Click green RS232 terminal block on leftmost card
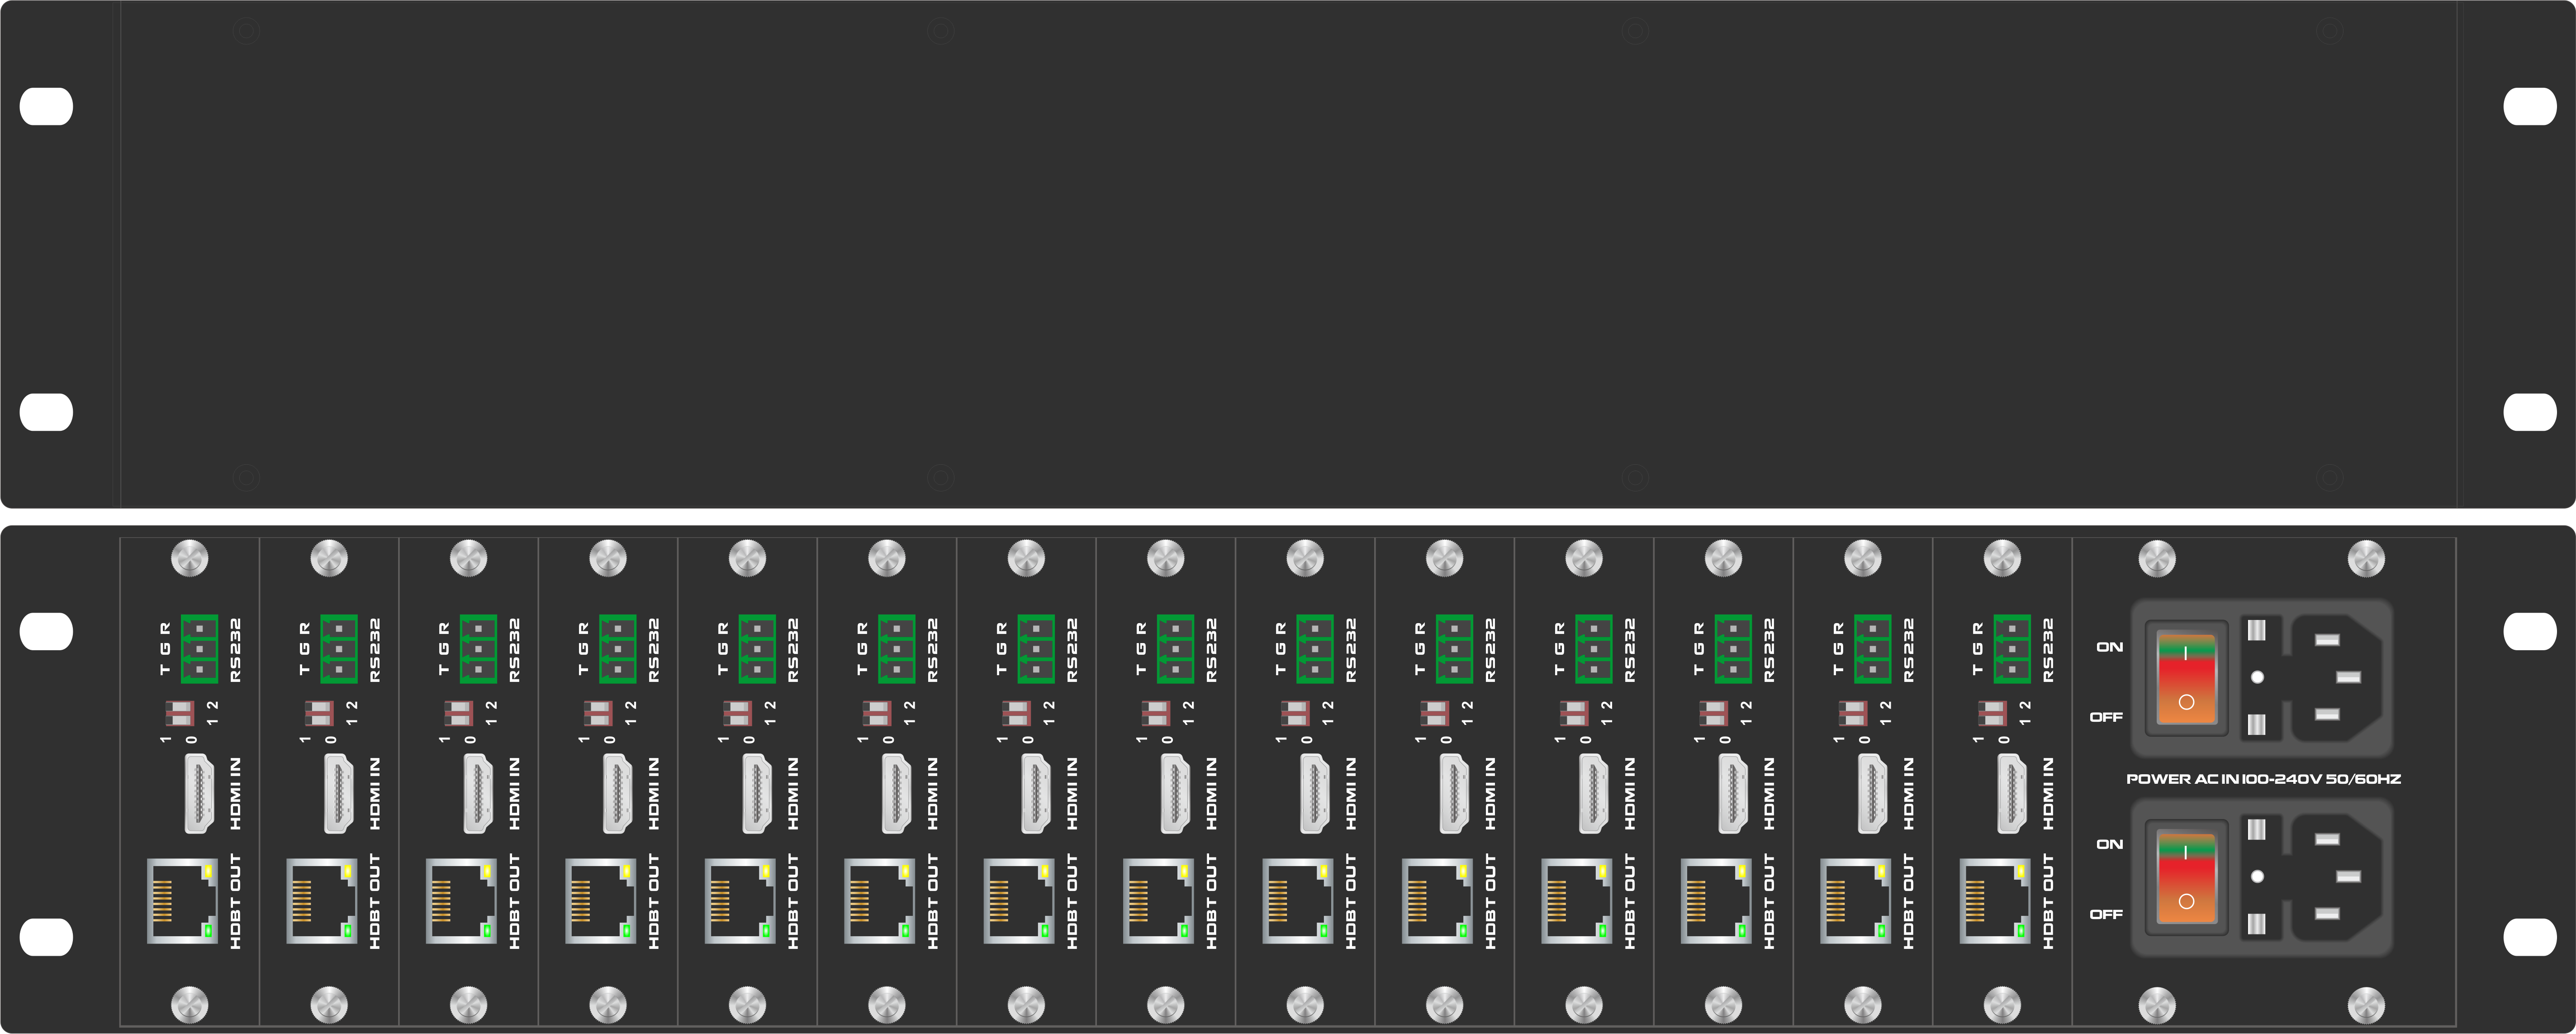The height and width of the screenshot is (1034, 2576). pos(200,649)
